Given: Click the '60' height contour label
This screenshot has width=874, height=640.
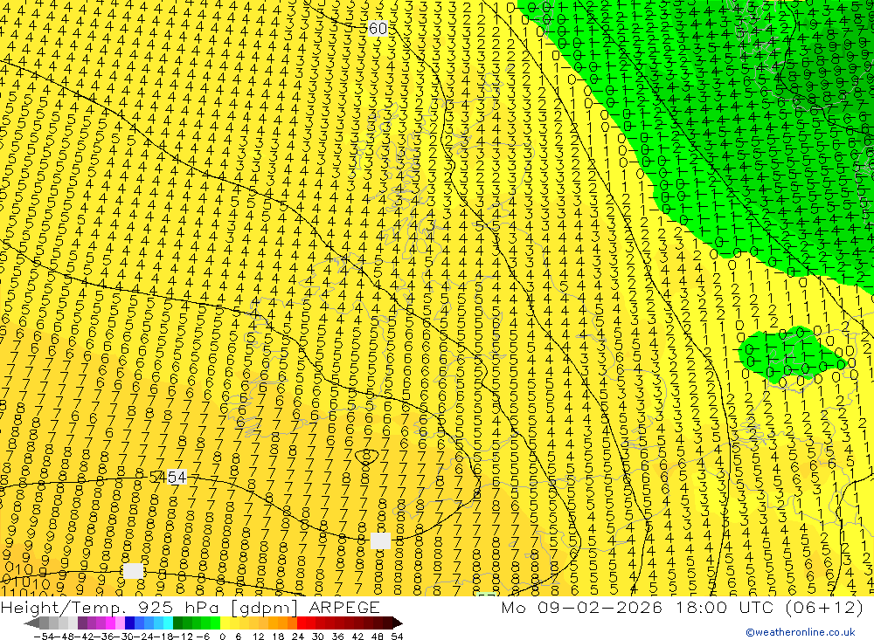Looking at the screenshot, I should click(378, 29).
